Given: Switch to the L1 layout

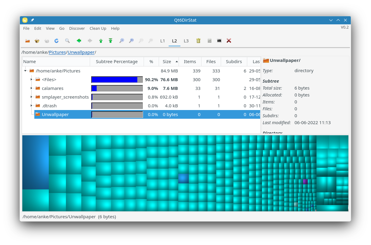Looking at the screenshot, I should [163, 41].
